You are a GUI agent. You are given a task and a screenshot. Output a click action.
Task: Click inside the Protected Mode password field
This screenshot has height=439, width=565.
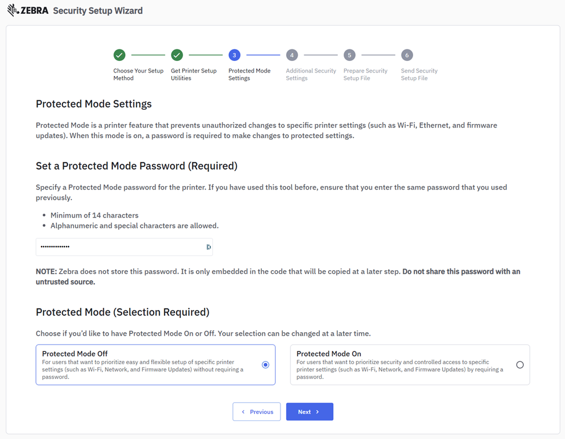[119, 247]
